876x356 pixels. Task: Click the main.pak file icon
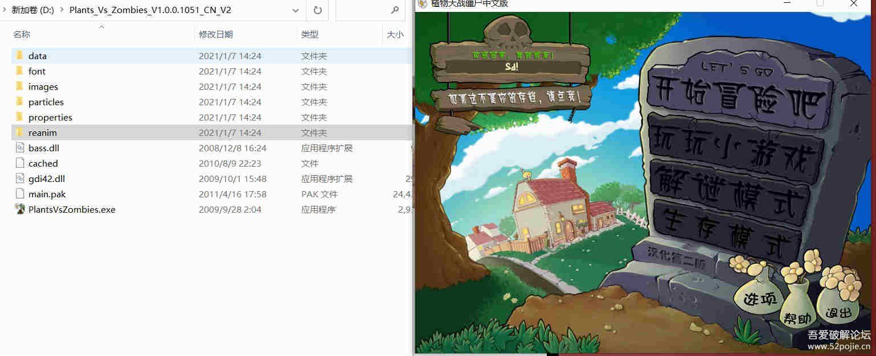(20, 194)
